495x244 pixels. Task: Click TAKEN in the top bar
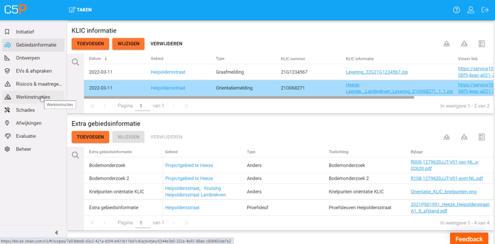(x=80, y=10)
